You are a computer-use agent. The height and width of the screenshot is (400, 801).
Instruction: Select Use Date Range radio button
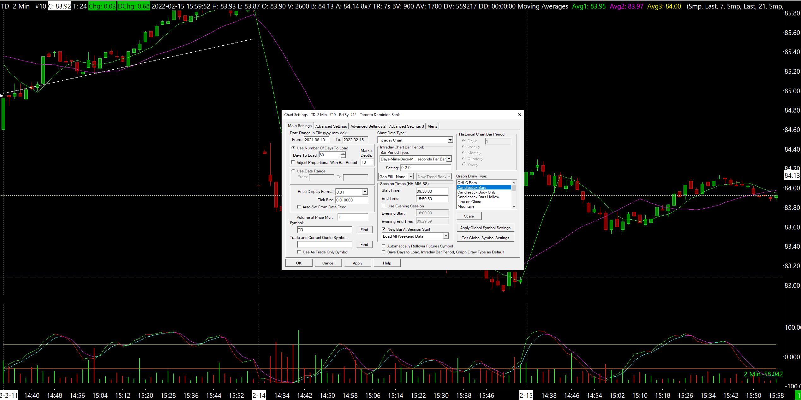pos(293,171)
